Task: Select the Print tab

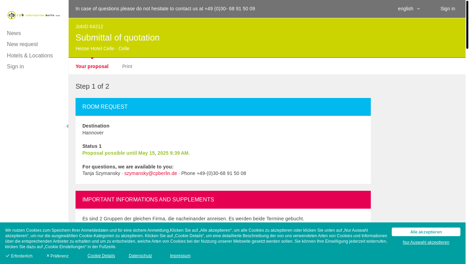Action: pos(127,66)
